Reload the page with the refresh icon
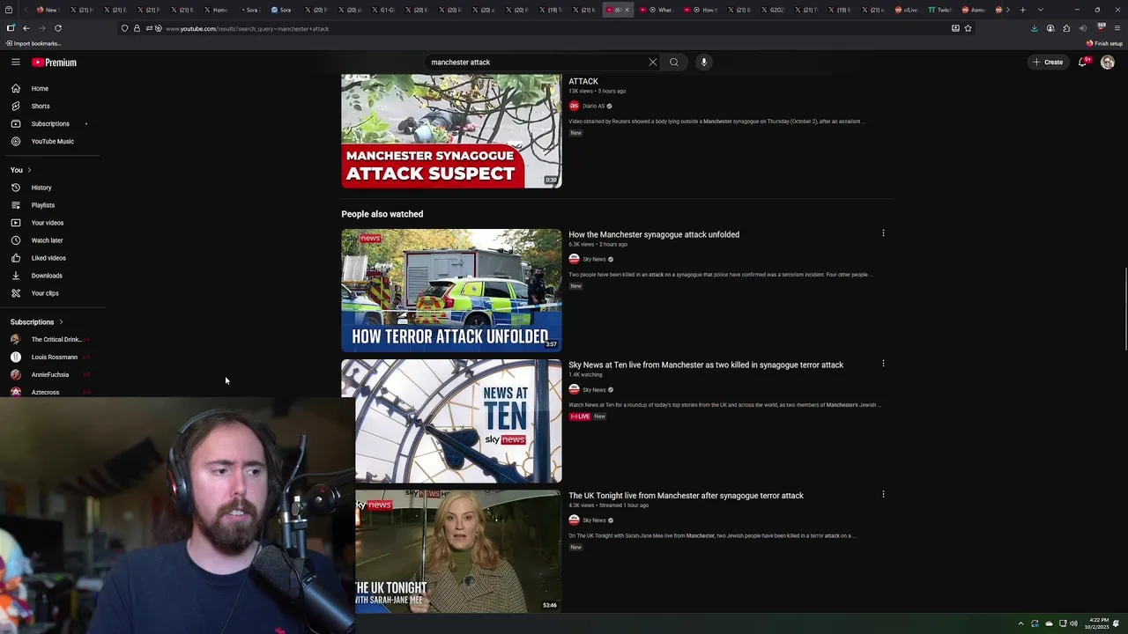The width and height of the screenshot is (1128, 634). 58,28
